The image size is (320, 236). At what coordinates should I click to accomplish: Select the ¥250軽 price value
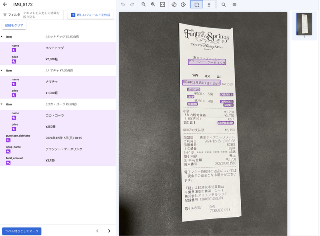tap(50, 127)
